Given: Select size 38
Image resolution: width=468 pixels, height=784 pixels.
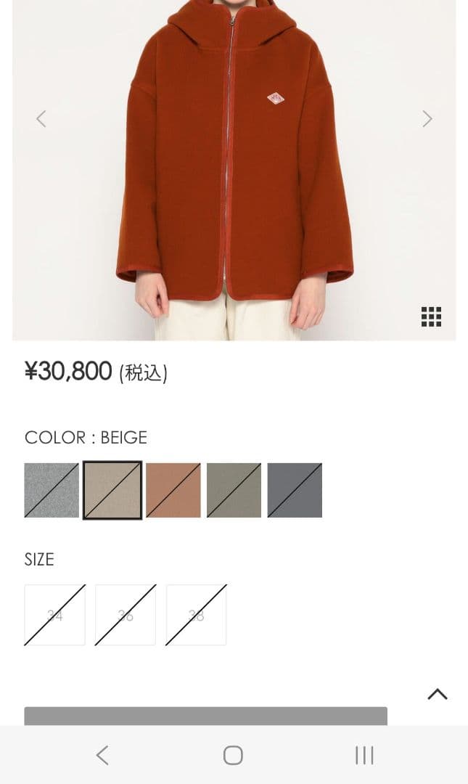Looking at the screenshot, I should pos(197,615).
